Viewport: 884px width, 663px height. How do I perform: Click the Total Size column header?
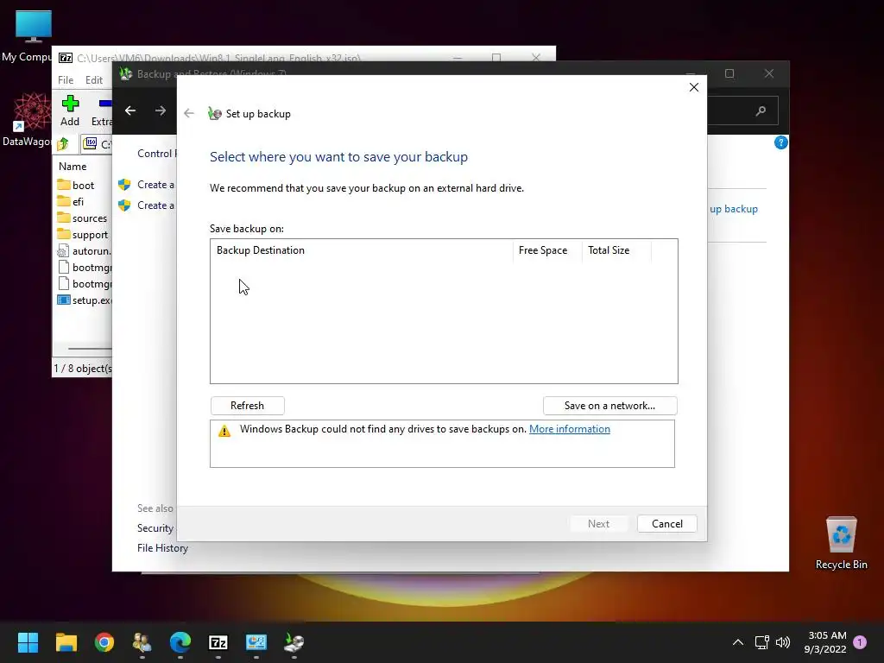pos(616,250)
